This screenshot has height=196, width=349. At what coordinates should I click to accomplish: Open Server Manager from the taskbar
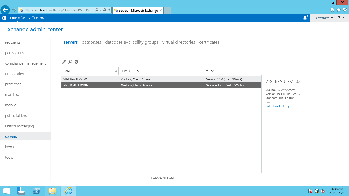click(x=20, y=191)
